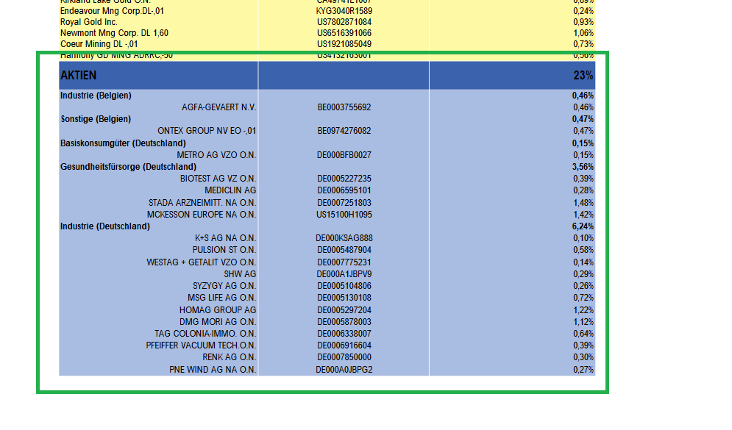The height and width of the screenshot is (430, 732).
Task: Click SYZYGY AG O.N. entry
Action: (224, 286)
